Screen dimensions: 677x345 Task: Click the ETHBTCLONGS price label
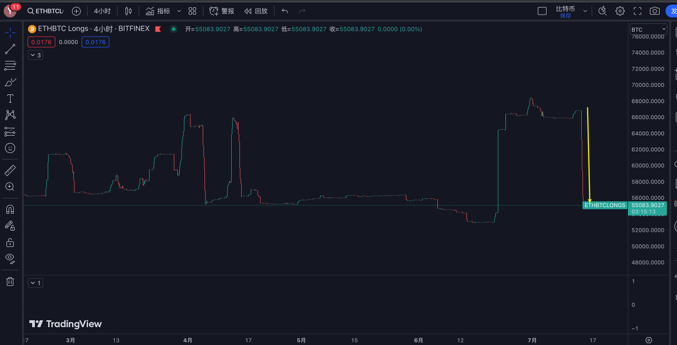pyautogui.click(x=605, y=205)
